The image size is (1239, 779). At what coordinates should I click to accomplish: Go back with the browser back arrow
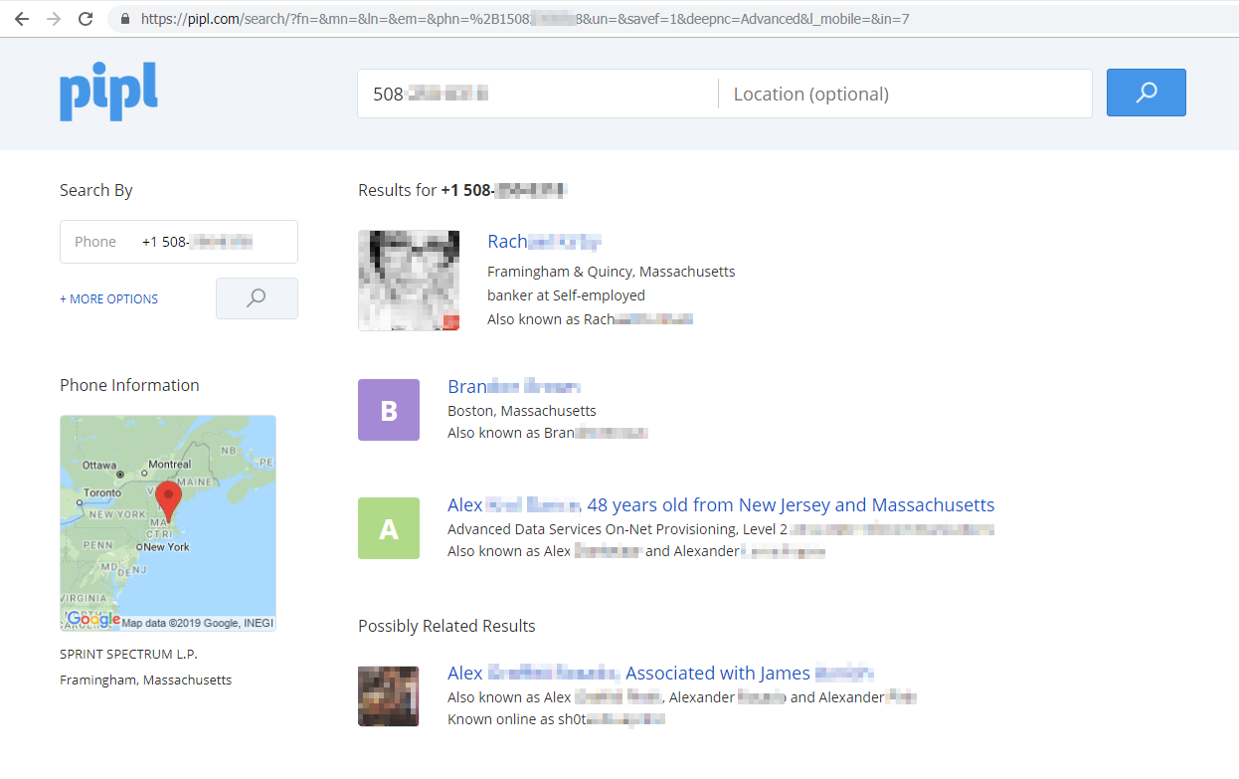[22, 19]
